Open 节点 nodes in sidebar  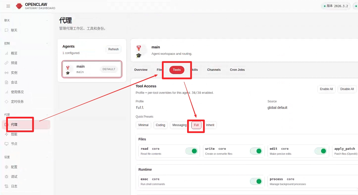click(x=26, y=144)
